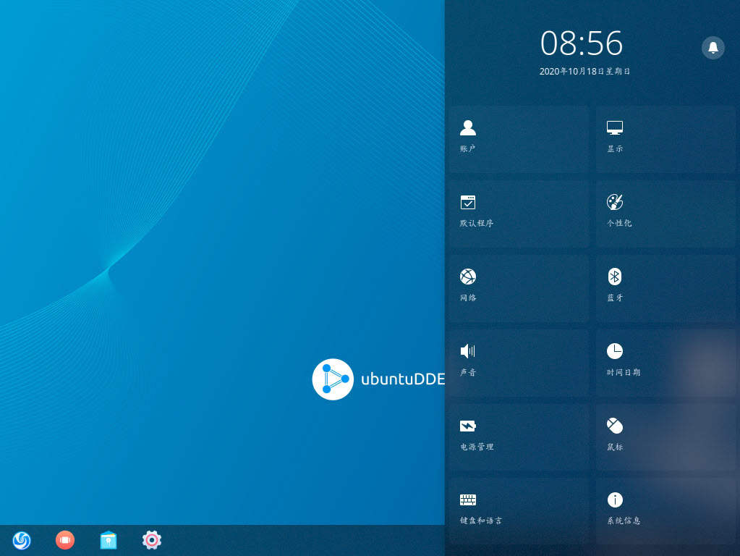Open the 网络 (Network) globe icon
740x556 pixels.
click(468, 277)
